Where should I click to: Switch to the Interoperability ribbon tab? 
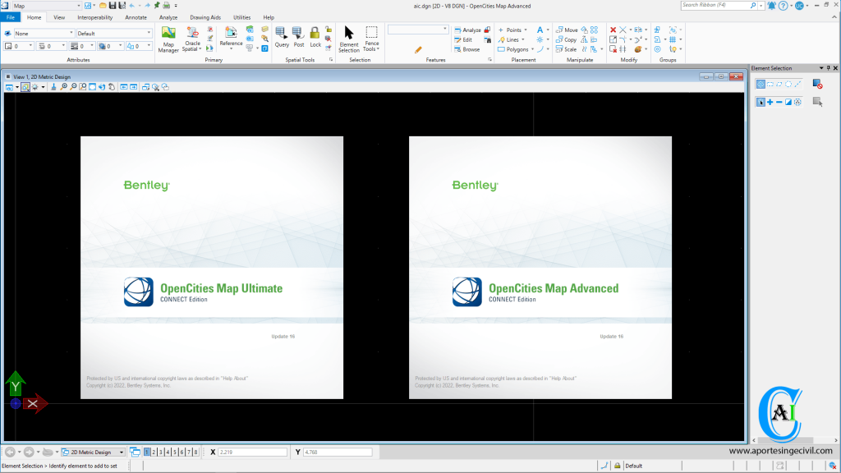(x=95, y=17)
